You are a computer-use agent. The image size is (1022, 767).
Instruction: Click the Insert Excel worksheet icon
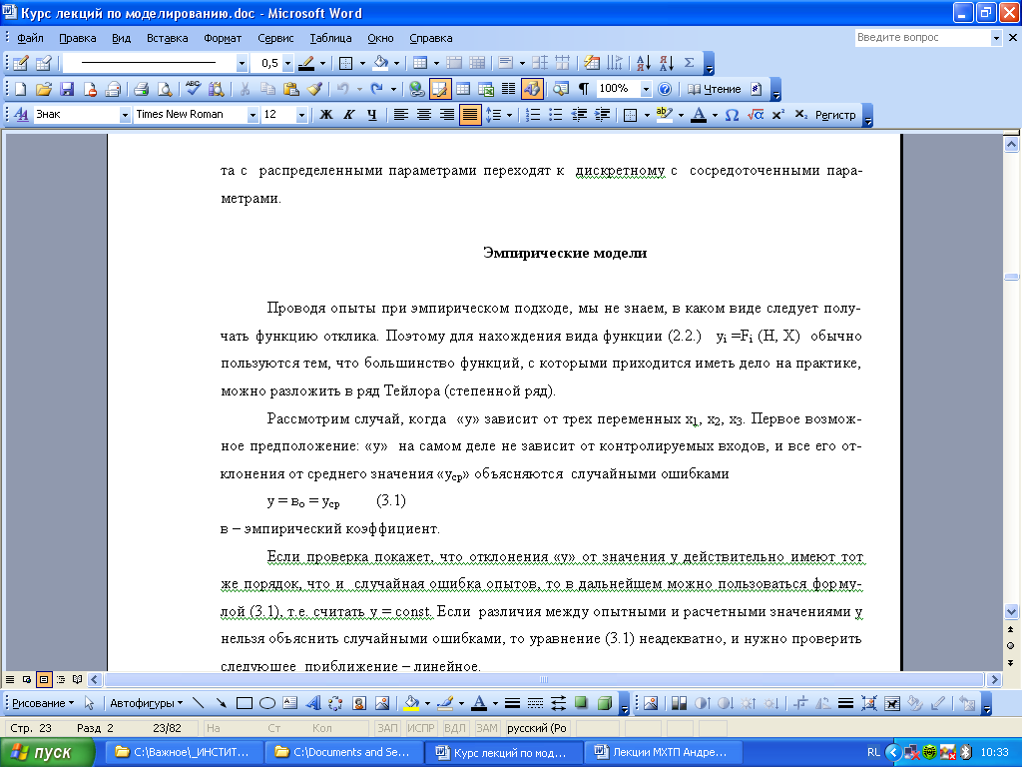pyautogui.click(x=486, y=89)
